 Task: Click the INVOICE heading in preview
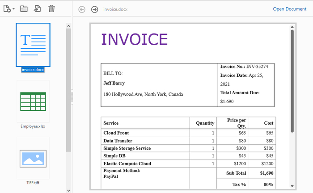click(x=135, y=39)
